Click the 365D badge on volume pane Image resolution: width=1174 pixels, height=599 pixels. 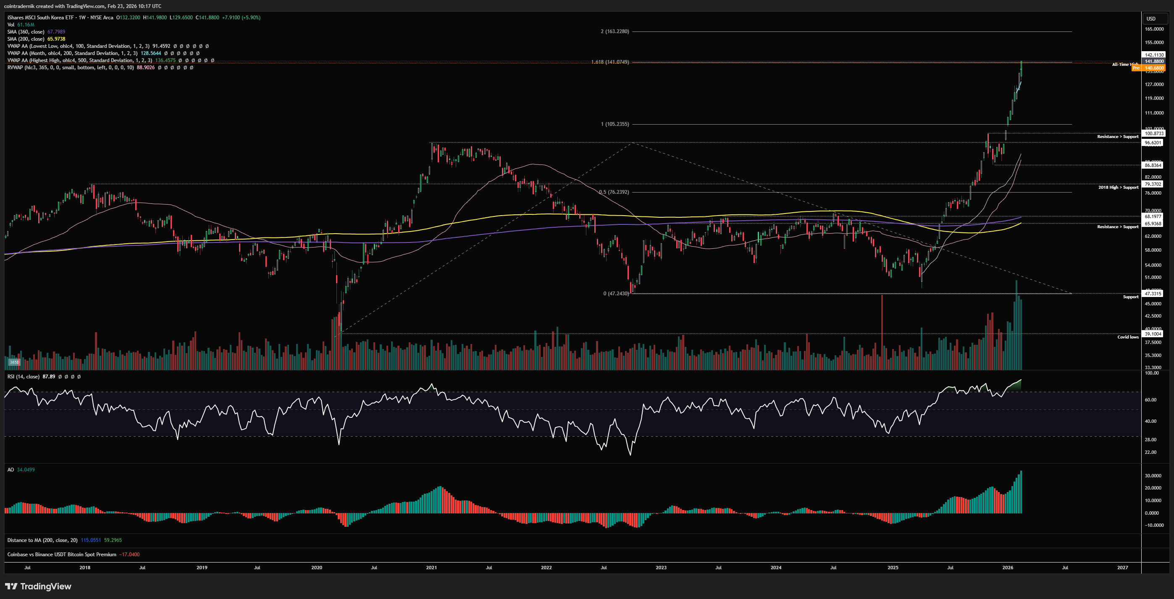(14, 362)
